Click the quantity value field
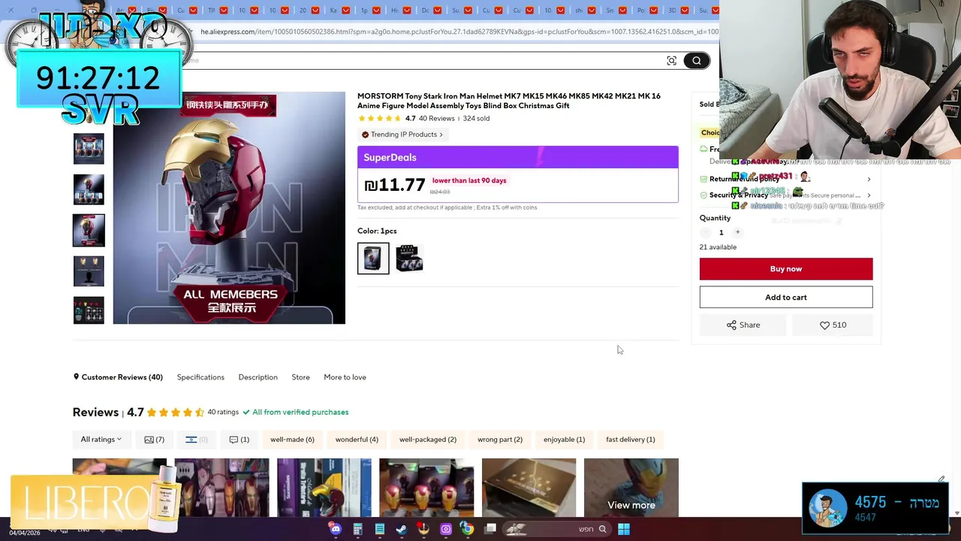The image size is (961, 541). point(722,233)
